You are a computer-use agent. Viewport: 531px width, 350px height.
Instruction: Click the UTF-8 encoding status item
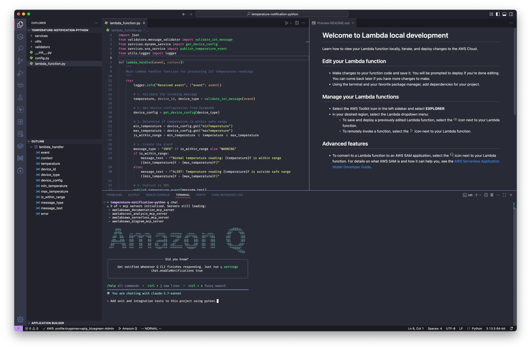pyautogui.click(x=451, y=328)
